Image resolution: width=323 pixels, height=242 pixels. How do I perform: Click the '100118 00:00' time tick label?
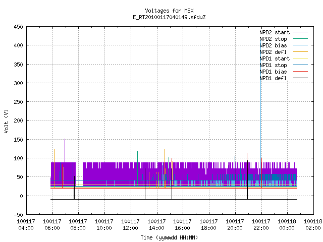[x=287, y=224]
